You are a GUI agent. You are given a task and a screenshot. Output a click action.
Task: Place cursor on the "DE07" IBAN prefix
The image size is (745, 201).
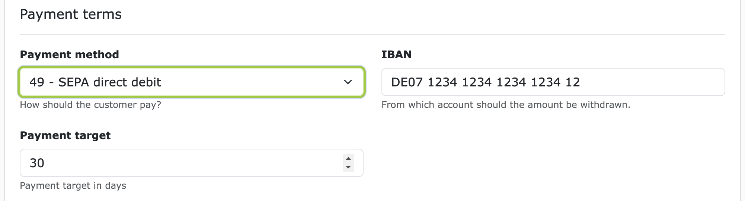(407, 82)
